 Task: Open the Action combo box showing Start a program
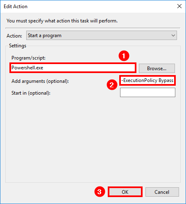pos(102,35)
